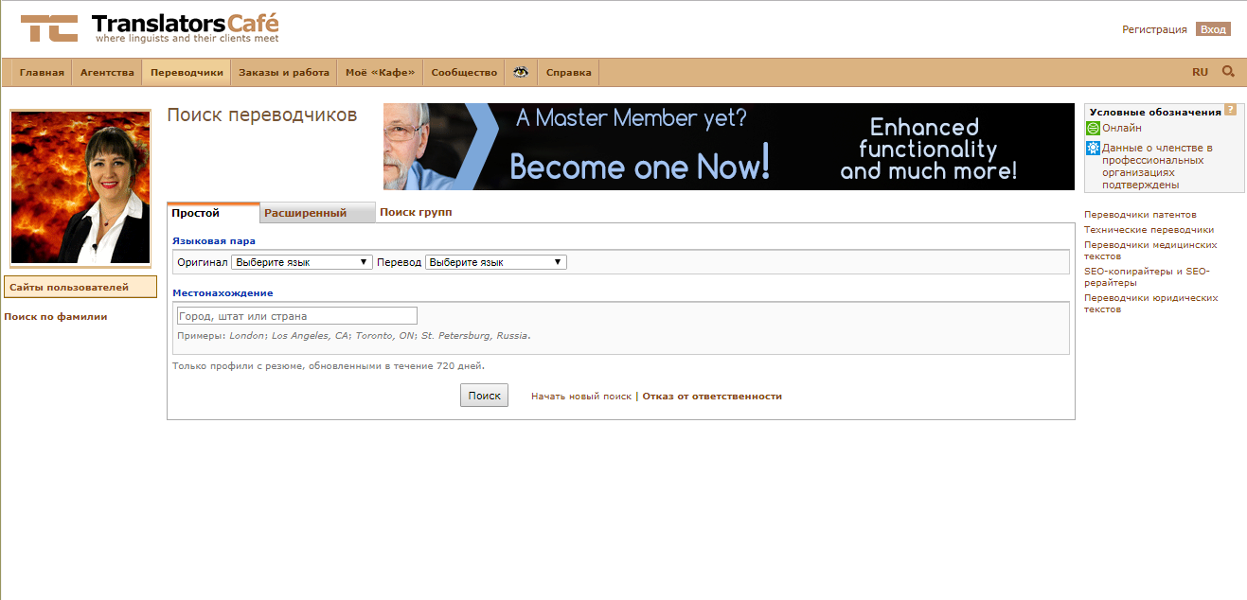Click the green Online status icon
Image resolution: width=1247 pixels, height=600 pixels.
click(1093, 128)
